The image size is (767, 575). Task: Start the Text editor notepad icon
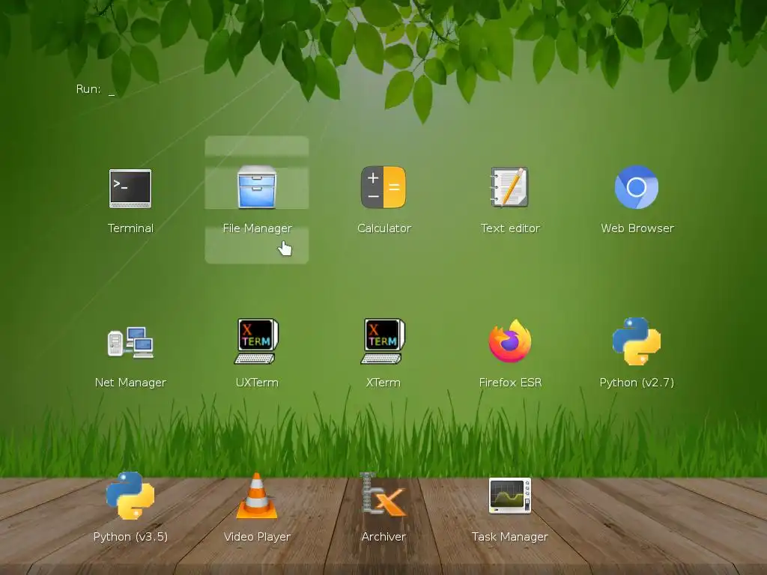(x=509, y=188)
